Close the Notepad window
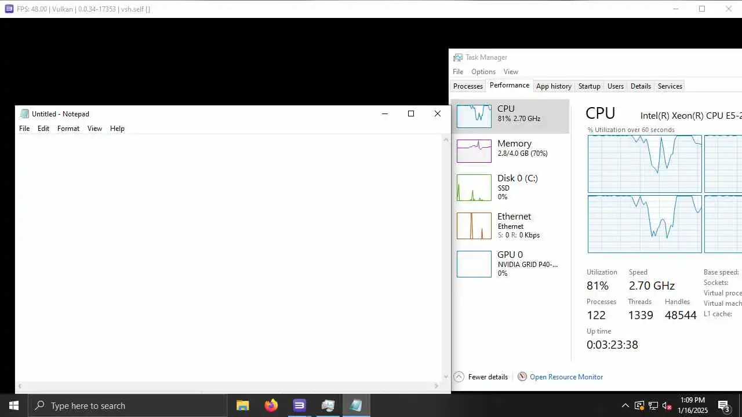 pos(438,114)
